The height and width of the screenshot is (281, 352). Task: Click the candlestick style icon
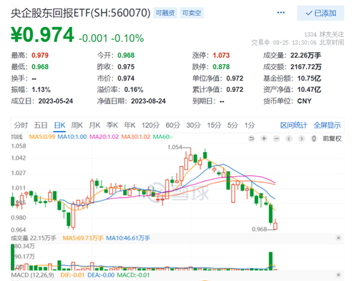[x=314, y=138]
